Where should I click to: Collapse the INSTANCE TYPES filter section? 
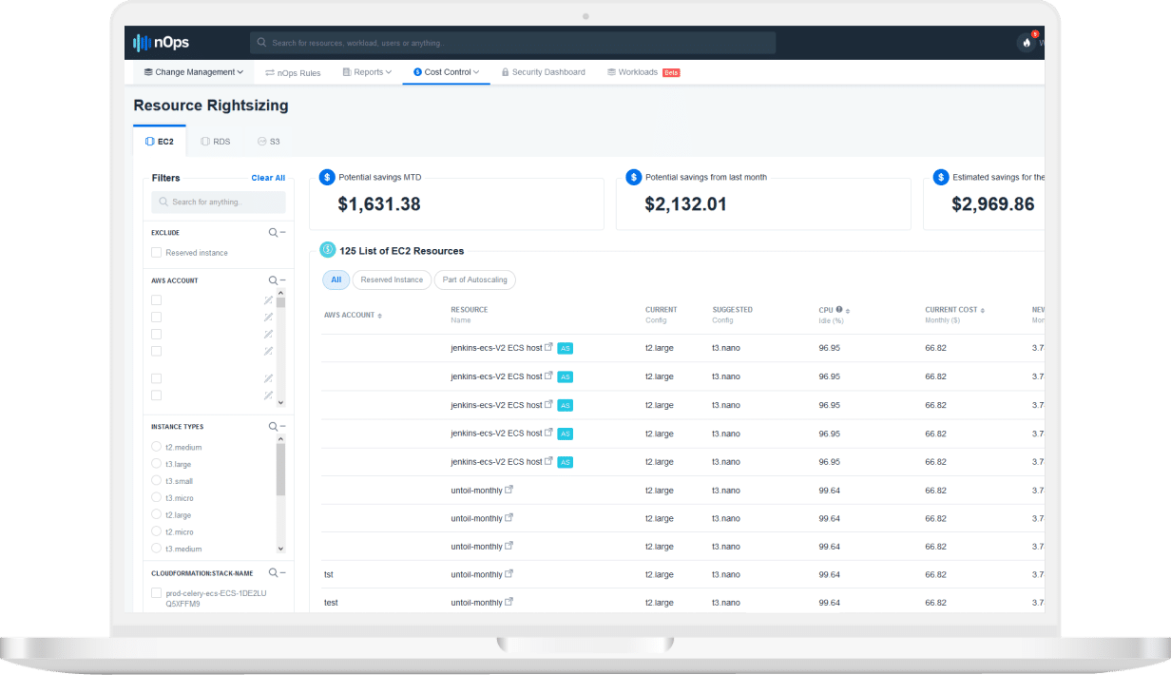(283, 428)
